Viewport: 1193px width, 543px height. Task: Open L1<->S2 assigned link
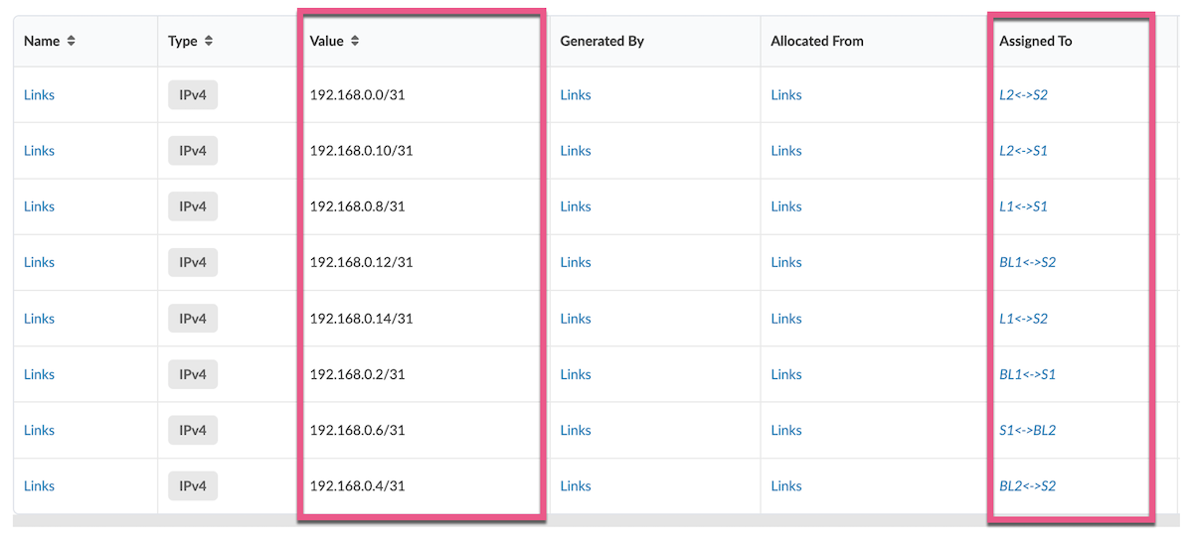[1023, 319]
